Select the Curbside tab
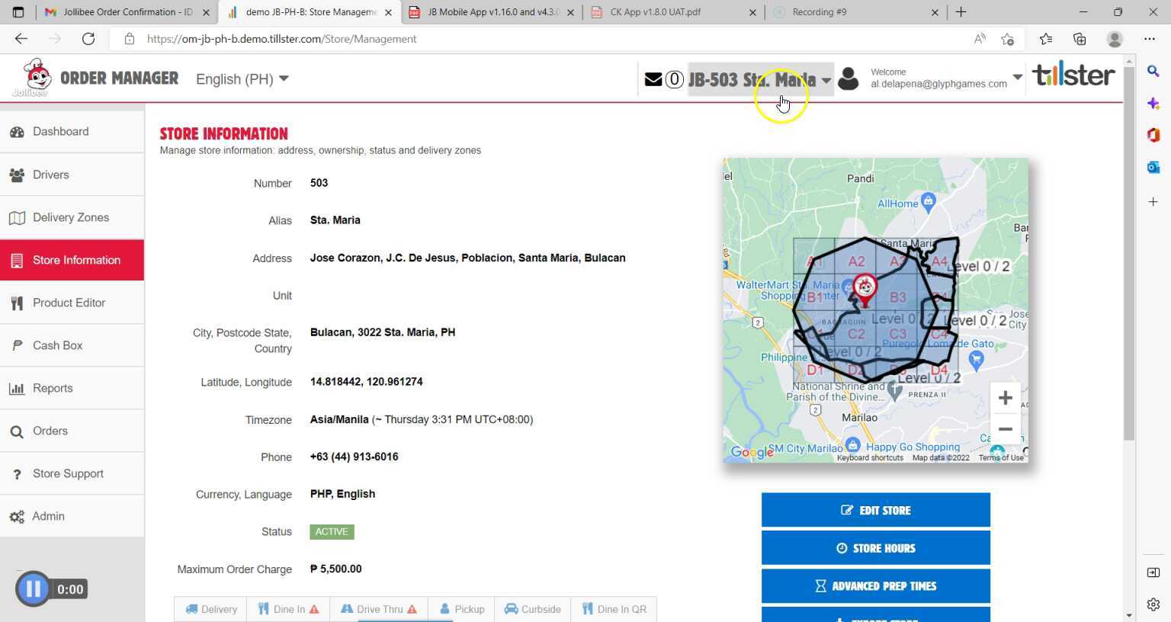 click(532, 609)
